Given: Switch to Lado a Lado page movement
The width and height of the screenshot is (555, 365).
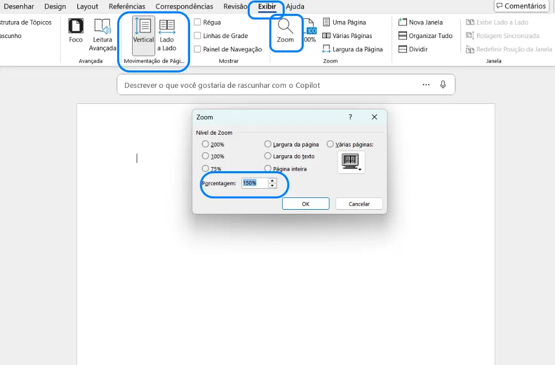Looking at the screenshot, I should tap(166, 35).
